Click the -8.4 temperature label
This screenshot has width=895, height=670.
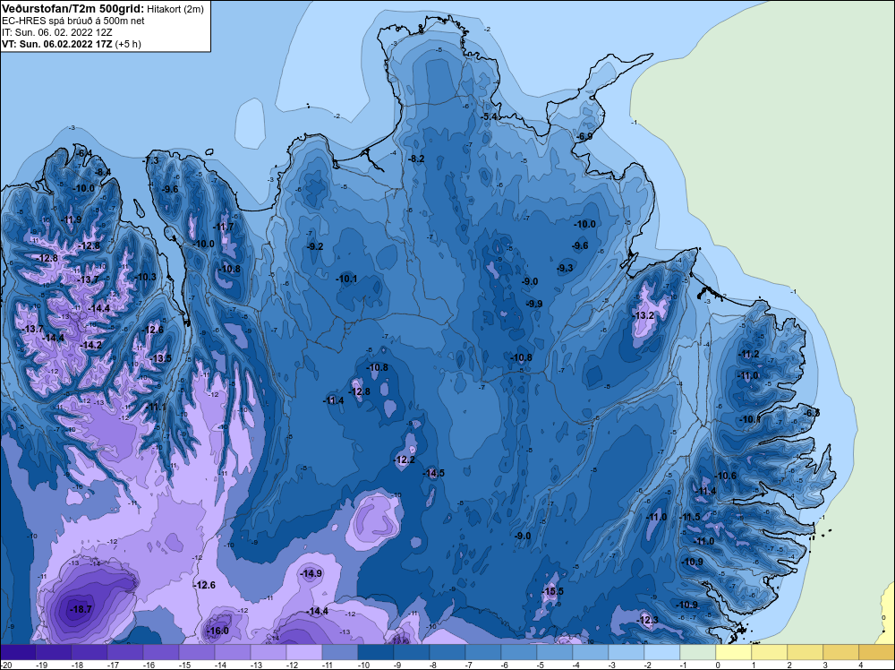point(102,172)
